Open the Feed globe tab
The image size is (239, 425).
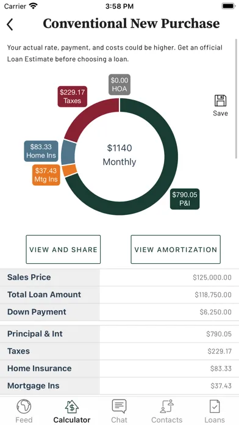[24, 406]
